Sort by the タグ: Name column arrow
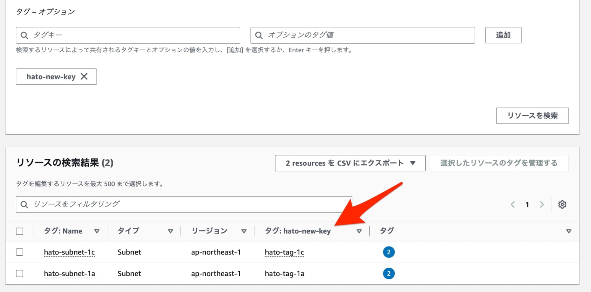Image resolution: width=591 pixels, height=292 pixels. click(x=97, y=231)
